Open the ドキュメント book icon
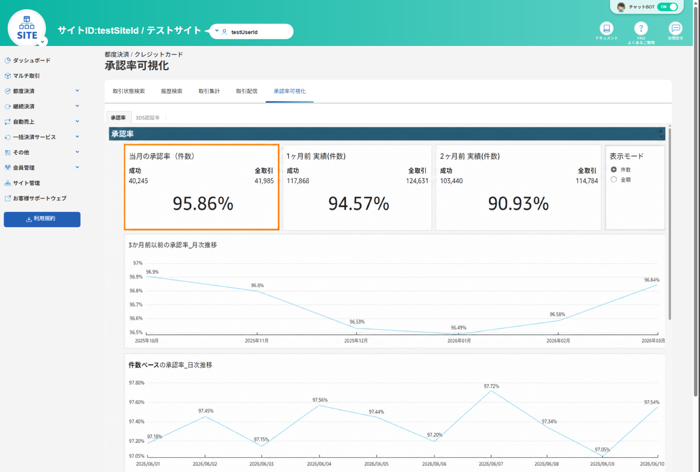The image size is (700, 472). click(606, 28)
